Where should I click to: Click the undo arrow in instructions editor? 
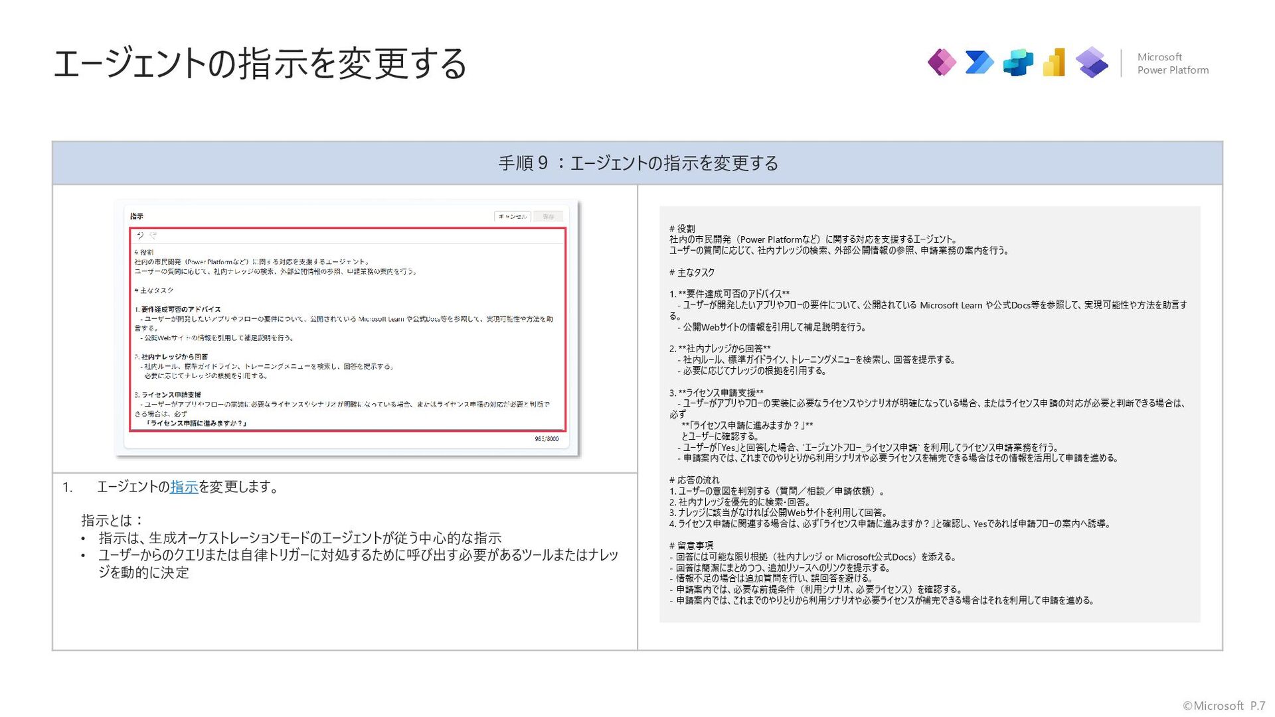tap(140, 235)
